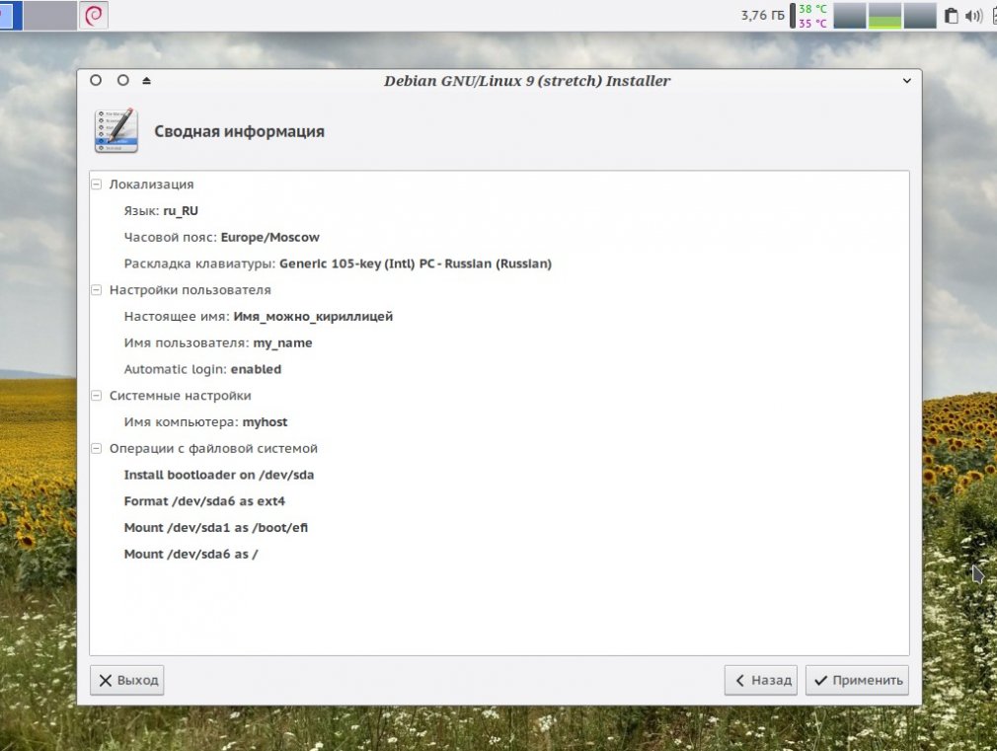Click the 35 °C temperature reading
997x751 pixels.
[812, 24]
